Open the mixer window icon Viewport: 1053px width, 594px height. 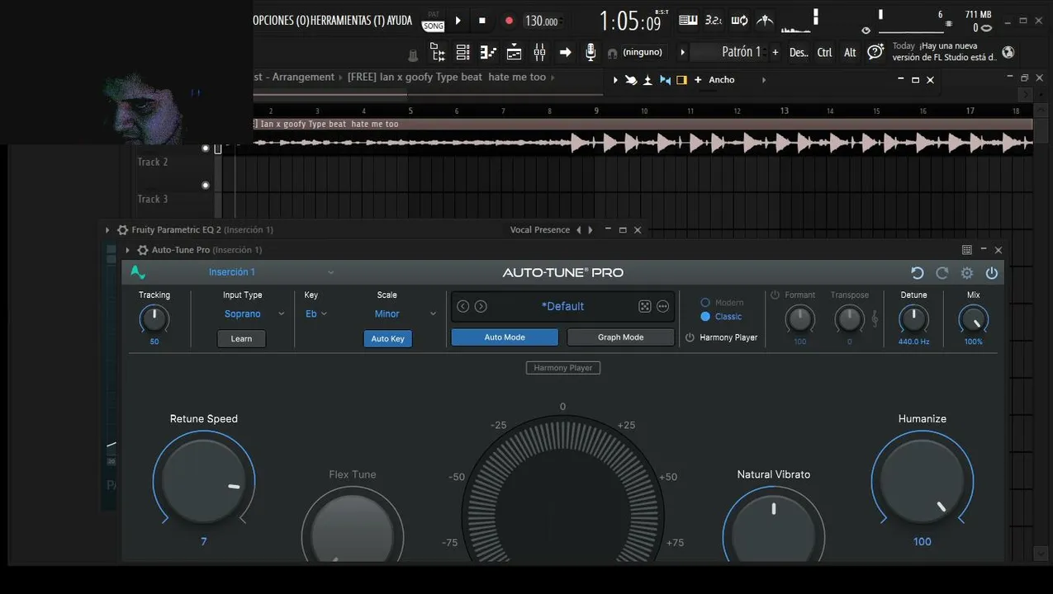(539, 53)
